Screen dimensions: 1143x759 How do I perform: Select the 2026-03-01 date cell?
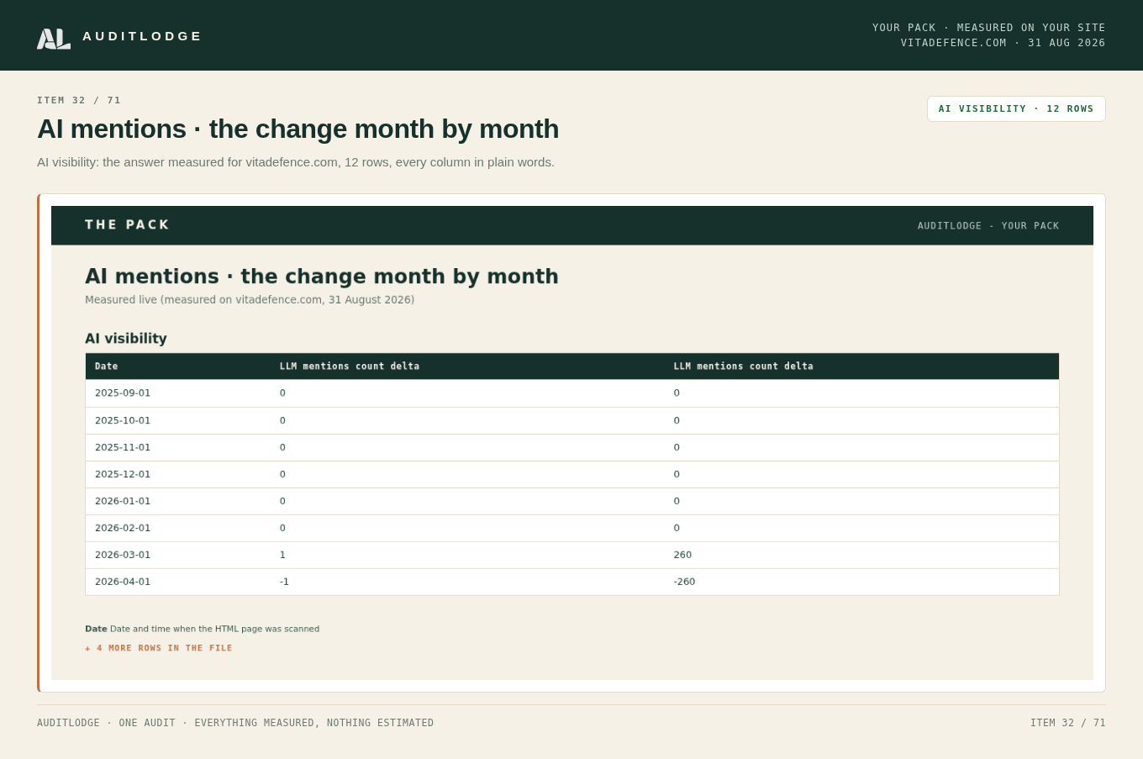click(123, 555)
